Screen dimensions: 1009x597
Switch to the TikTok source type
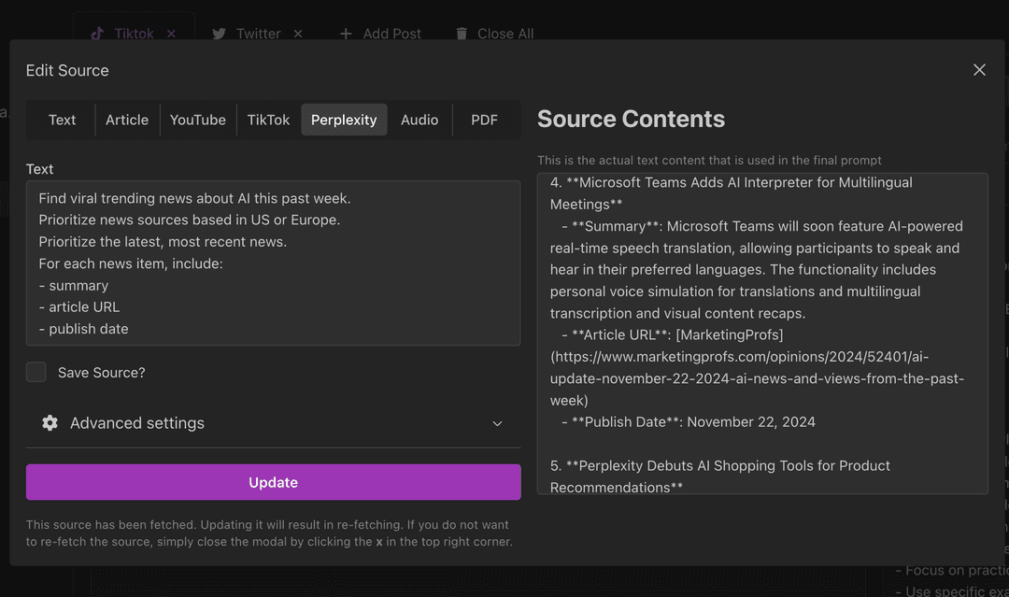[x=268, y=120]
